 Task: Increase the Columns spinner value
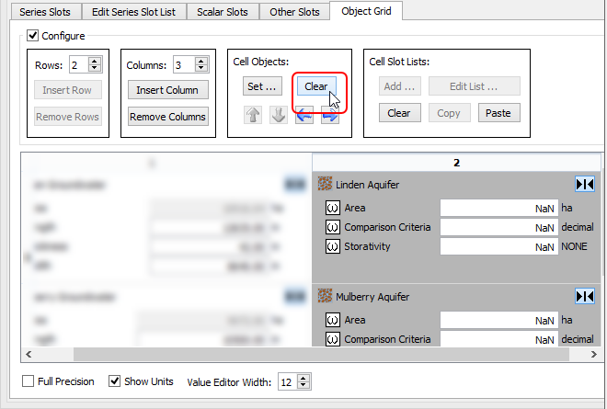click(x=201, y=61)
